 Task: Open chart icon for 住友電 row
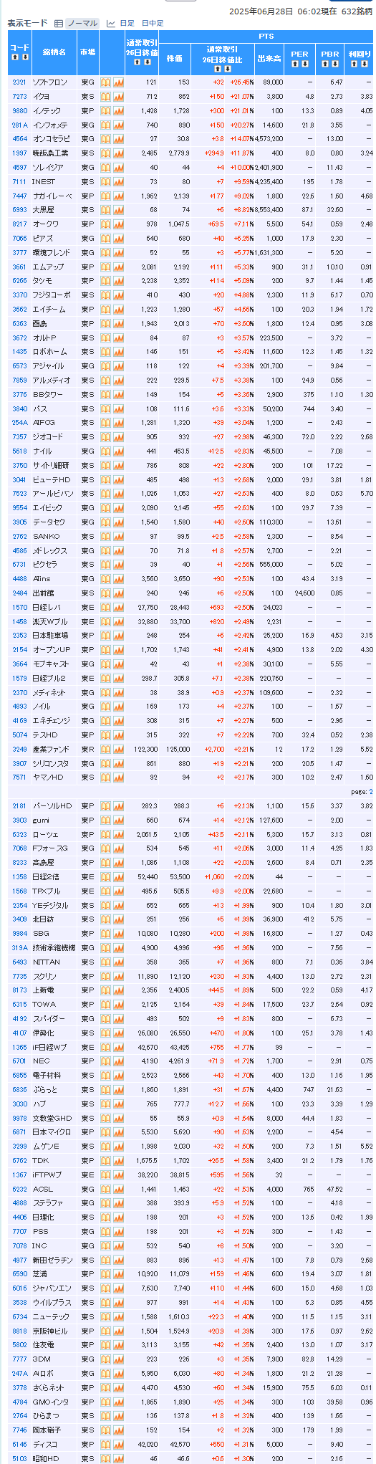[x=118, y=1344]
